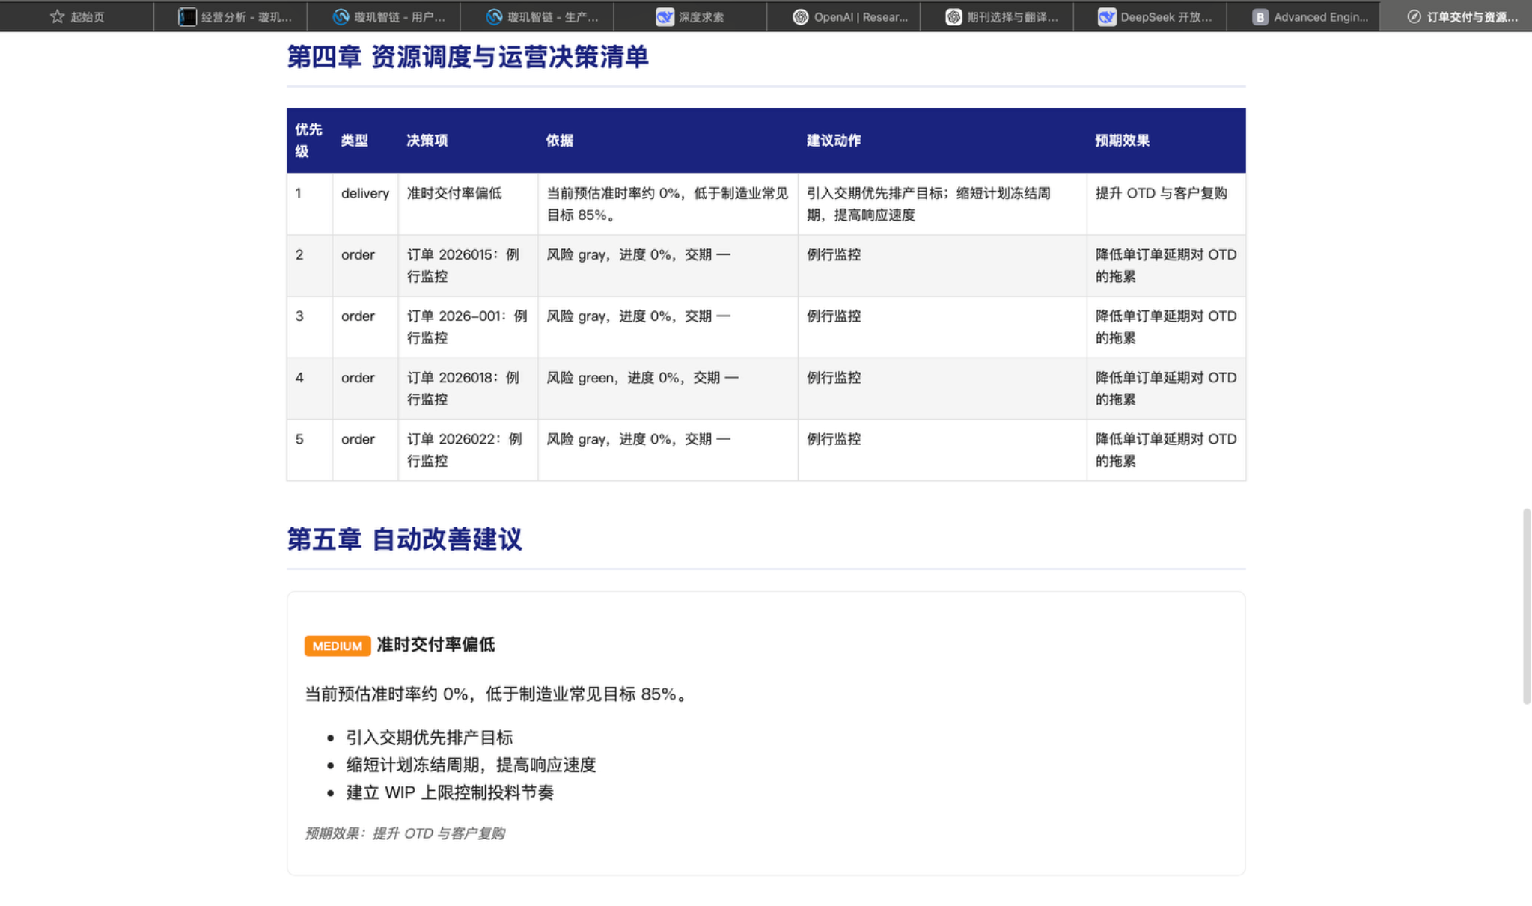Viewport: 1532px width, 906px height.
Task: Click the 订单 2026022：例行监控 cell
Action: click(x=468, y=450)
